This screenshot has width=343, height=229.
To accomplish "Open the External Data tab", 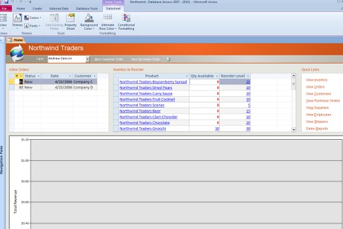I will pyautogui.click(x=59, y=8).
